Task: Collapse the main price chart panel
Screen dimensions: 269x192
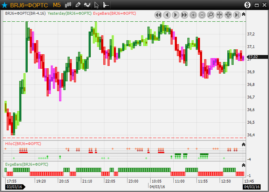Action: tap(244, 14)
